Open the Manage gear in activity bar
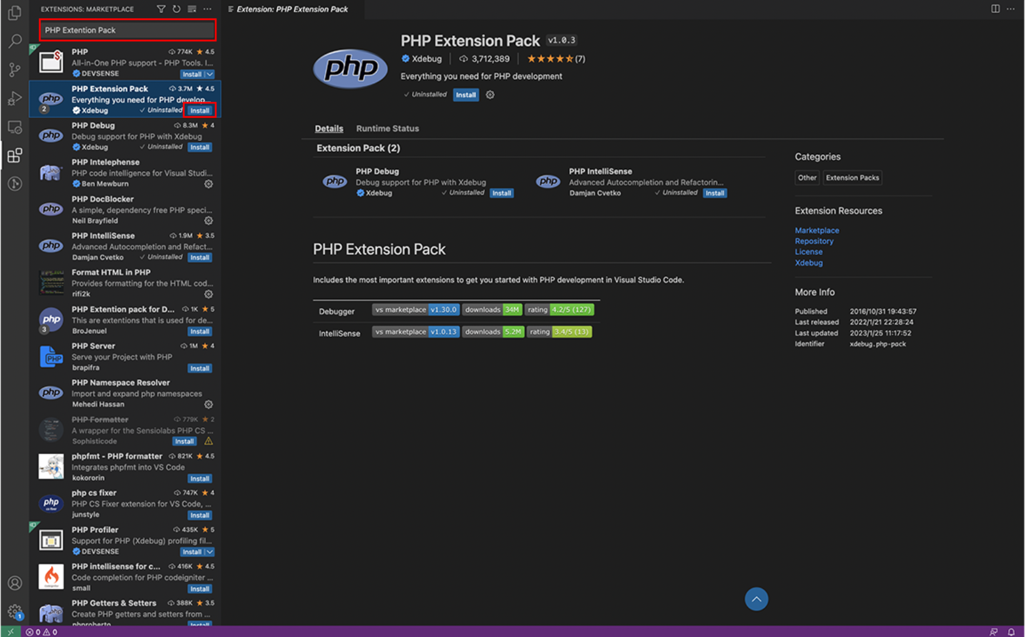Screen dimensions: 1025x637 coord(14,612)
